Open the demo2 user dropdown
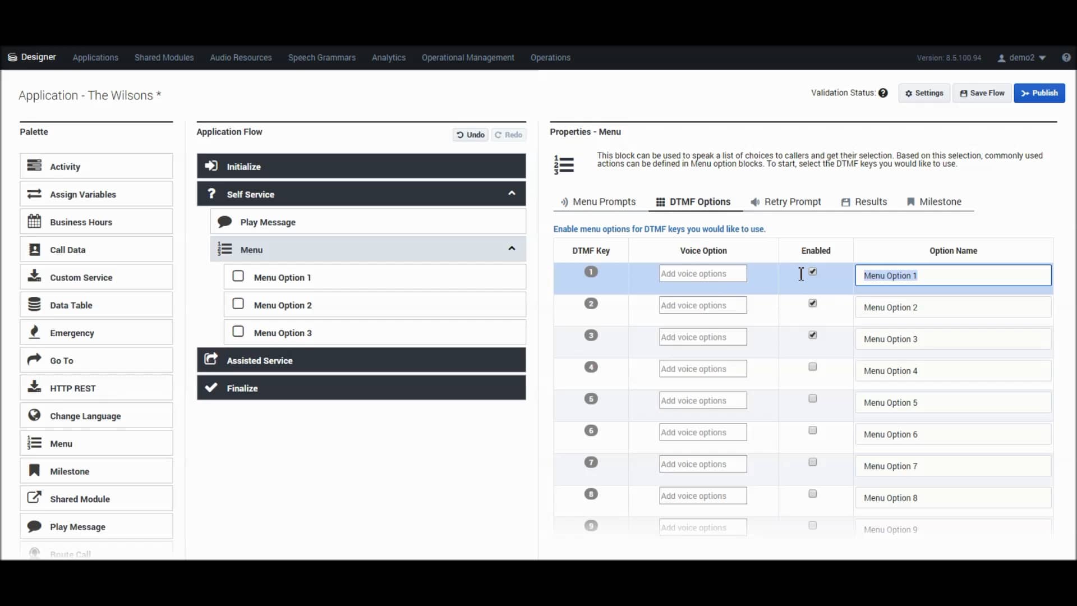The image size is (1077, 606). coord(1021,57)
